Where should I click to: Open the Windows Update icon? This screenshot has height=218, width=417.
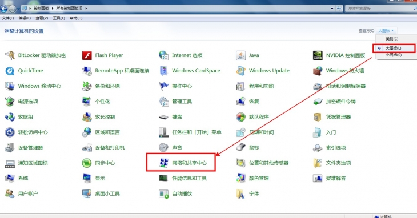[240, 71]
